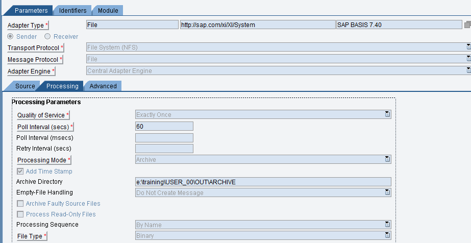Click the Quality of Service label button
Image resolution: width=471 pixels, height=243 pixels.
click(x=43, y=115)
